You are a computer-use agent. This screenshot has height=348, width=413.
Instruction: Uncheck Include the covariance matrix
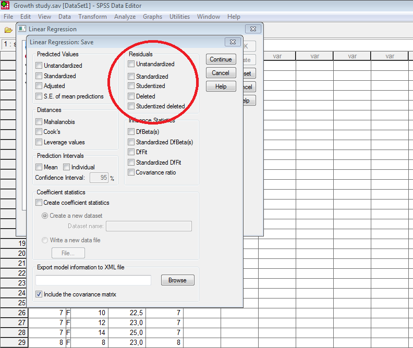pos(39,294)
